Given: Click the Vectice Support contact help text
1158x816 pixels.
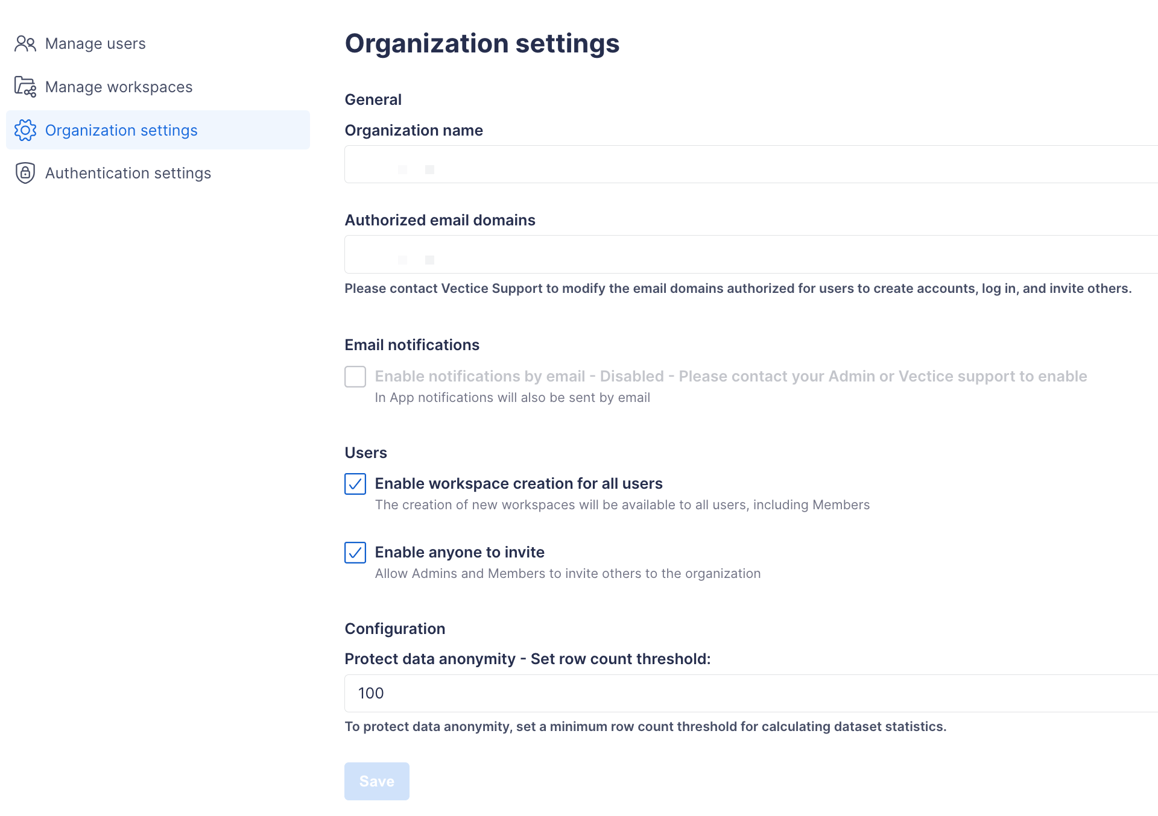Looking at the screenshot, I should tap(738, 289).
